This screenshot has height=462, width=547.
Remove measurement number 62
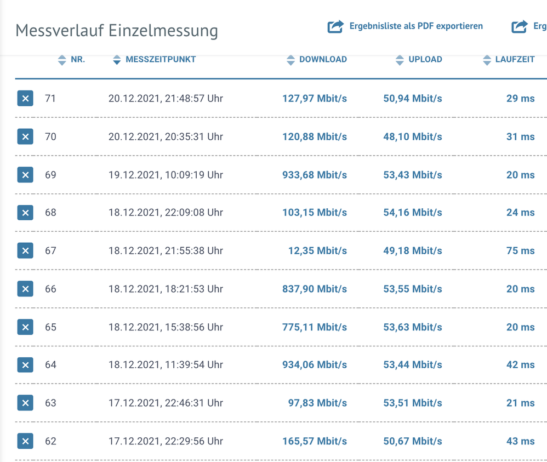tap(25, 441)
